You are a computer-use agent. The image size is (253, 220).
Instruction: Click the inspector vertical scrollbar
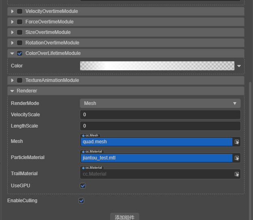click(x=250, y=151)
